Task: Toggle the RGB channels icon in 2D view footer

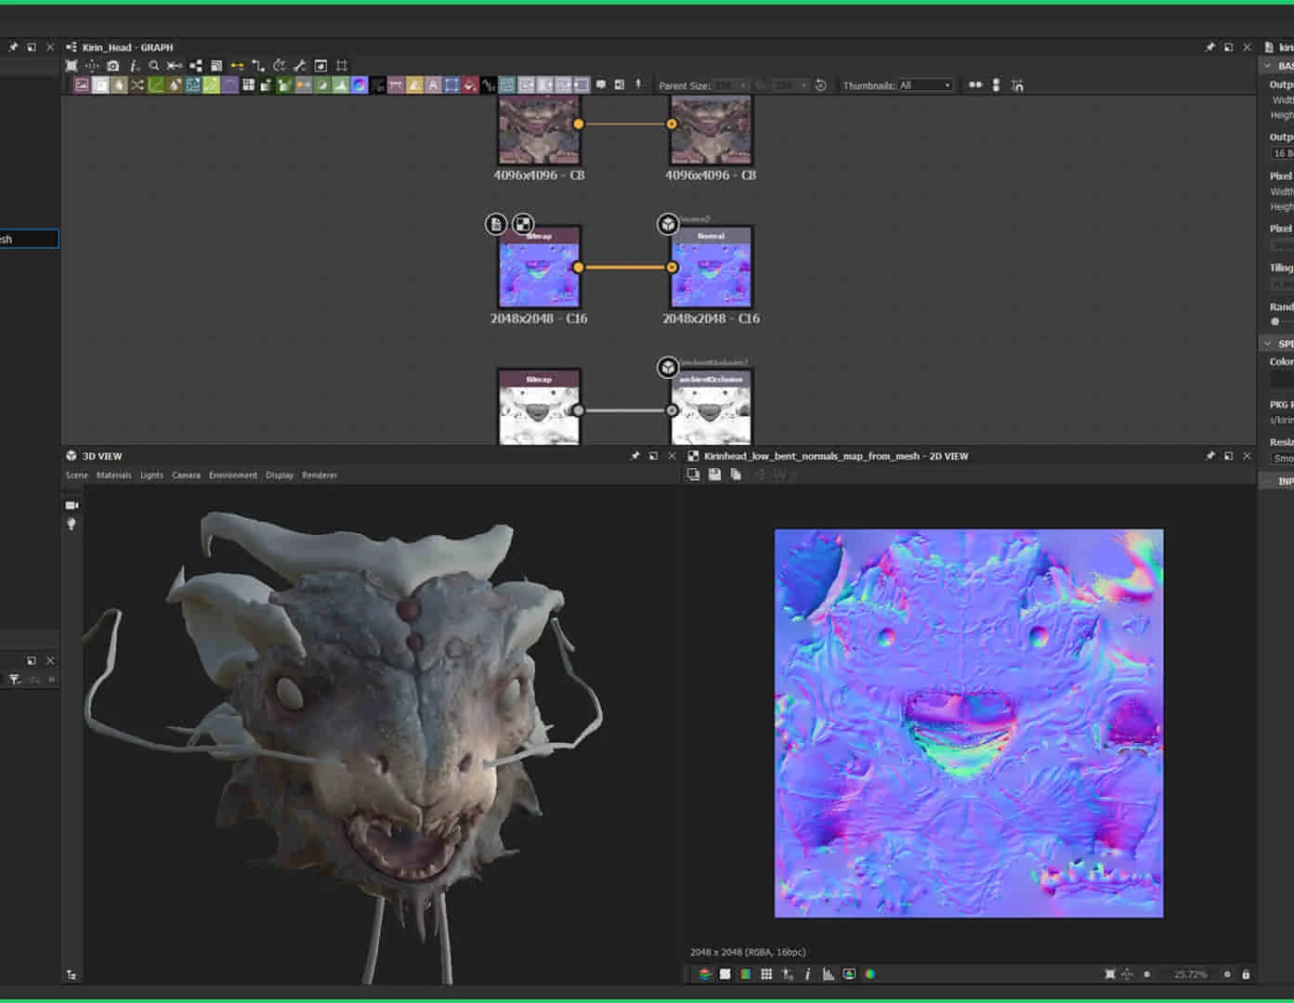Action: pos(745,974)
